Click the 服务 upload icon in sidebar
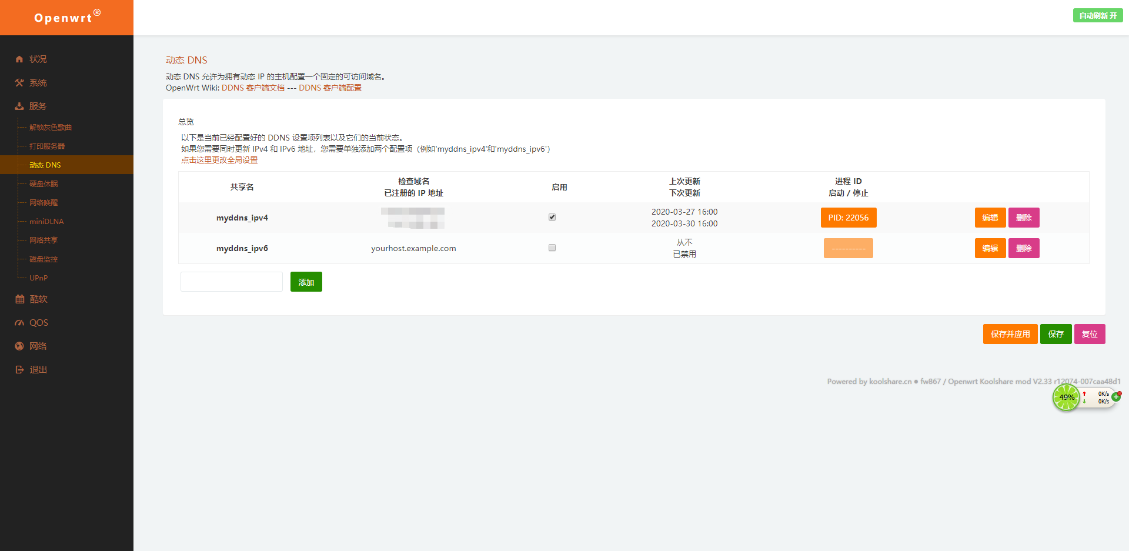The width and height of the screenshot is (1129, 551). (19, 106)
